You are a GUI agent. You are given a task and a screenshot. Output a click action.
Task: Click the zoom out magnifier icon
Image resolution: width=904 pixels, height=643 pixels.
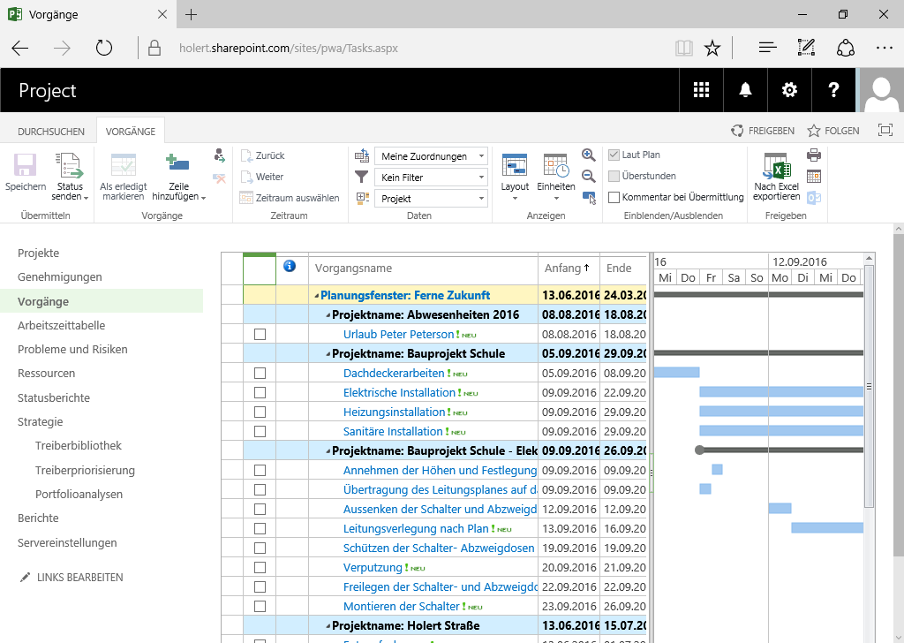click(x=588, y=176)
